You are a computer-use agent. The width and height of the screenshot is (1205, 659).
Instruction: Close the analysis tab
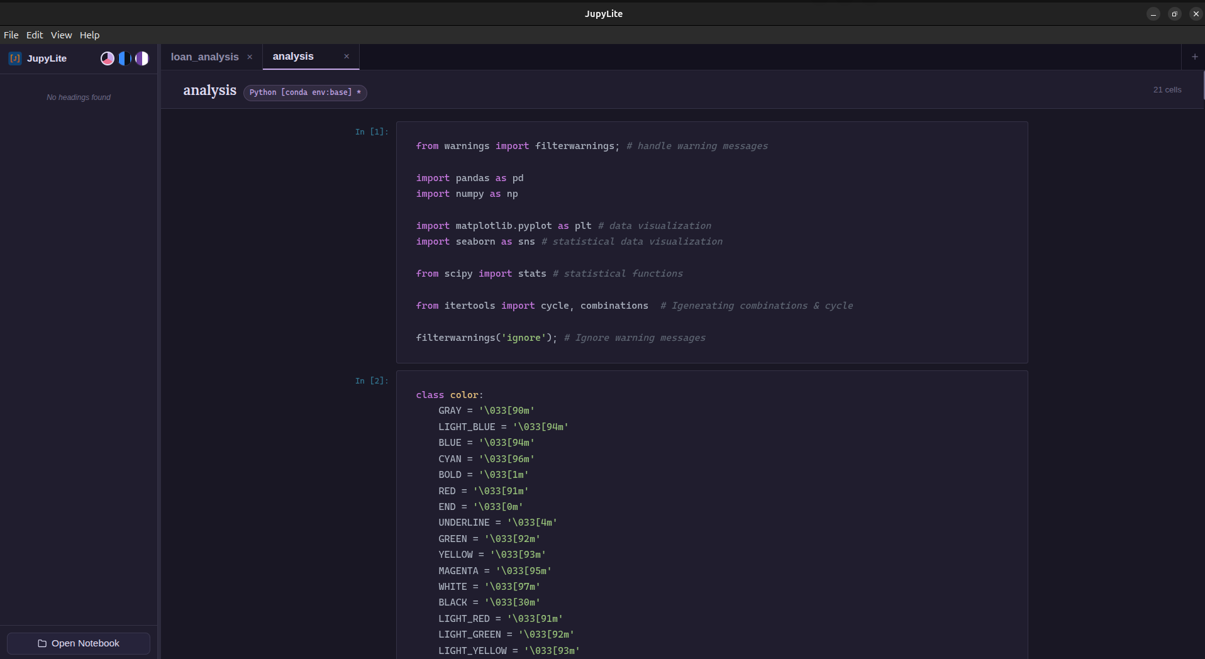coord(346,56)
